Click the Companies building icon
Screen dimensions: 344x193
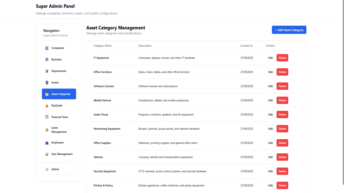pos(47,48)
